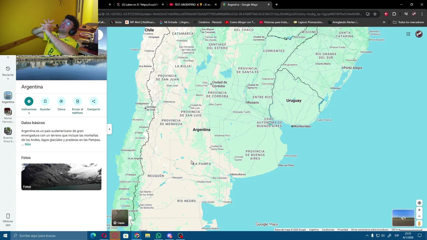
Task: Select the Argentina sidebar shortcut
Action: (x=8, y=98)
